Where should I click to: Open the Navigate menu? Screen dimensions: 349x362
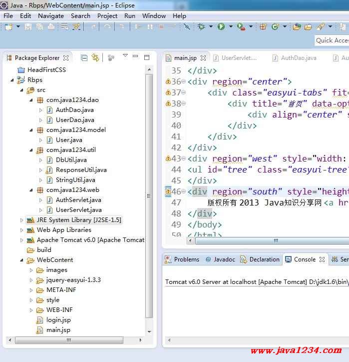(51, 16)
